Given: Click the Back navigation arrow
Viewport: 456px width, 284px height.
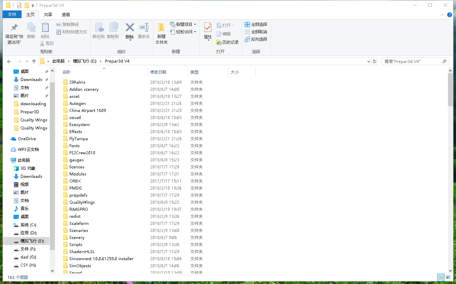Looking at the screenshot, I should (x=9, y=62).
